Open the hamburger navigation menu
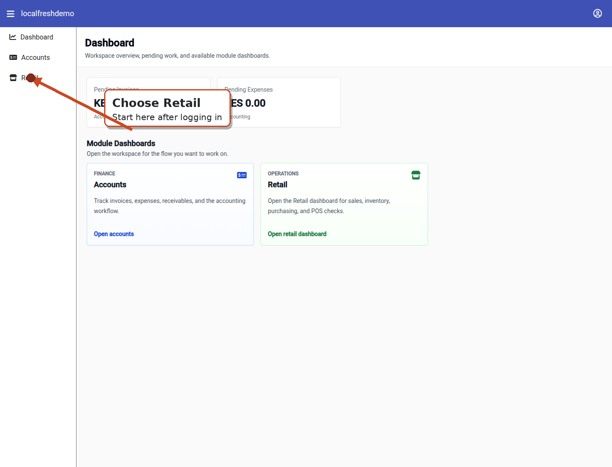This screenshot has width=612, height=467. pyautogui.click(x=11, y=14)
